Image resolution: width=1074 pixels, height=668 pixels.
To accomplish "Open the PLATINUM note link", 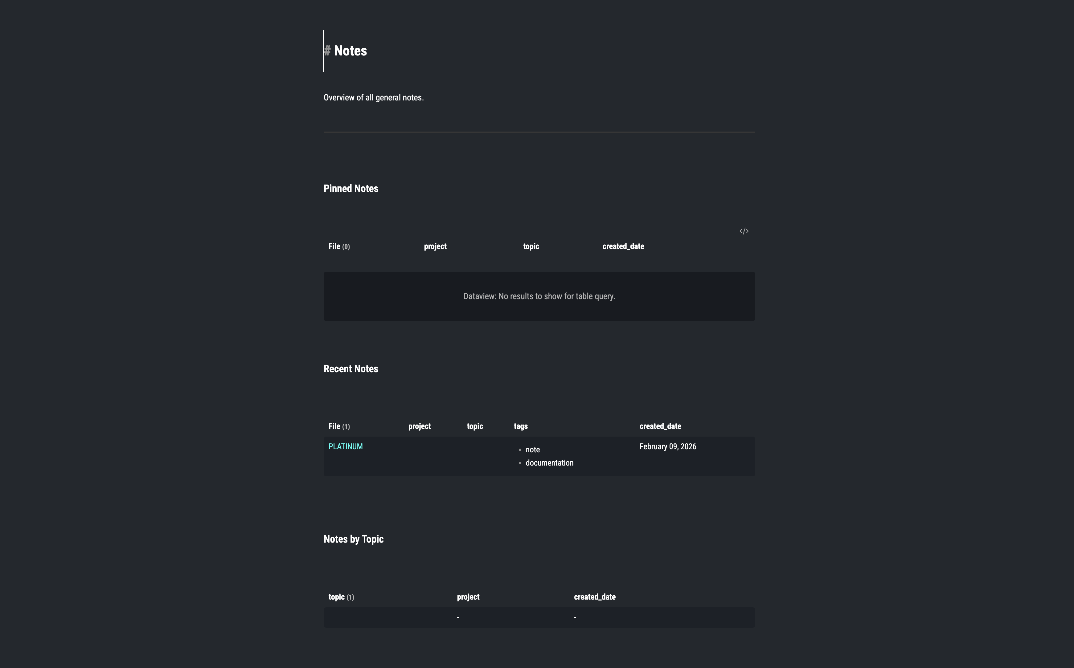I will click(x=345, y=446).
